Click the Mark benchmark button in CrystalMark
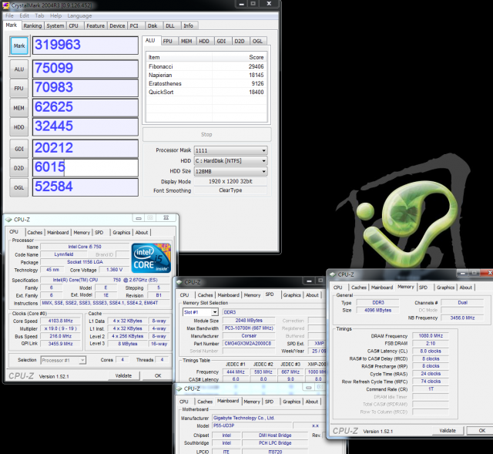This screenshot has width=493, height=454. click(x=18, y=46)
